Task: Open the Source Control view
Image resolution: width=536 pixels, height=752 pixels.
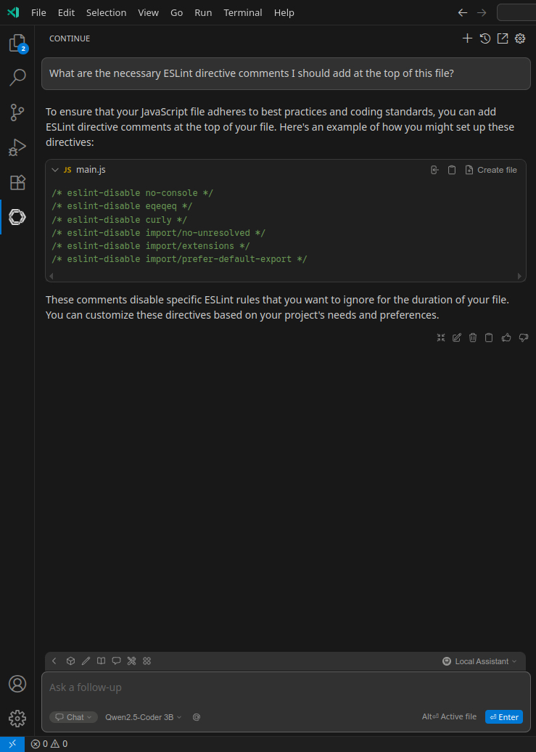Action: [x=17, y=113]
